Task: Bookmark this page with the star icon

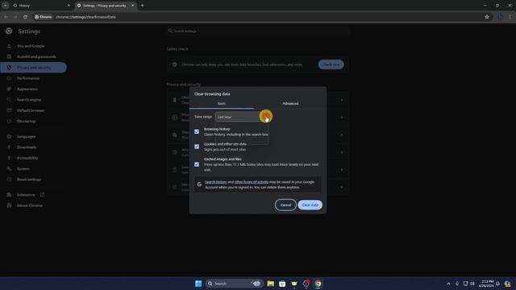Action: [487, 17]
